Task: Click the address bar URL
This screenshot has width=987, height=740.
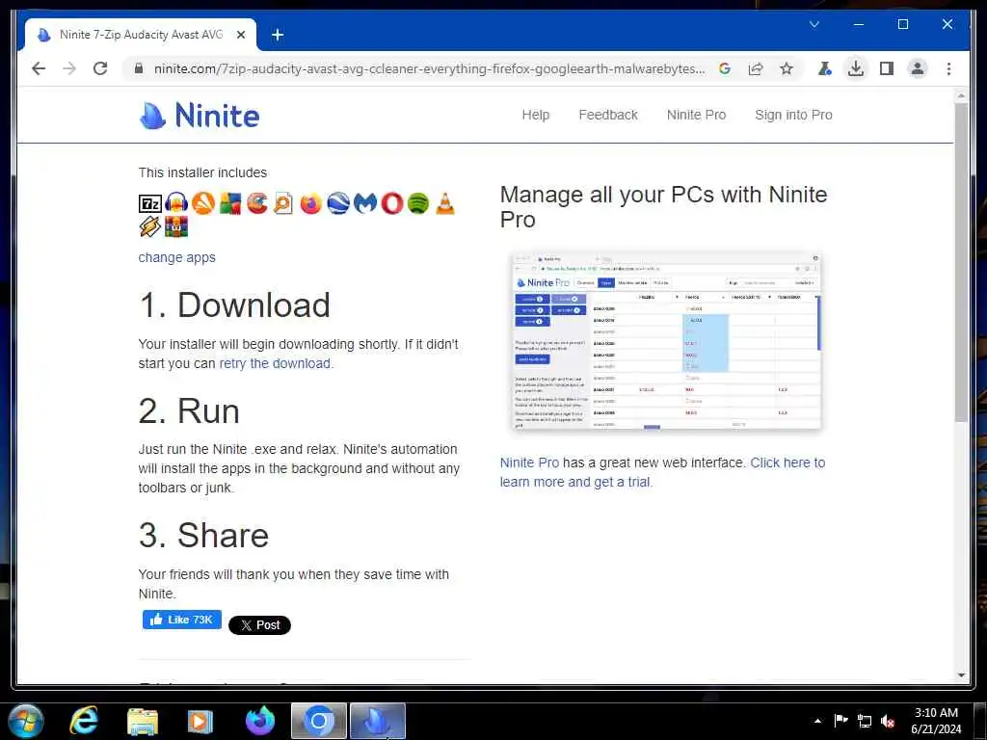Action: click(429, 68)
